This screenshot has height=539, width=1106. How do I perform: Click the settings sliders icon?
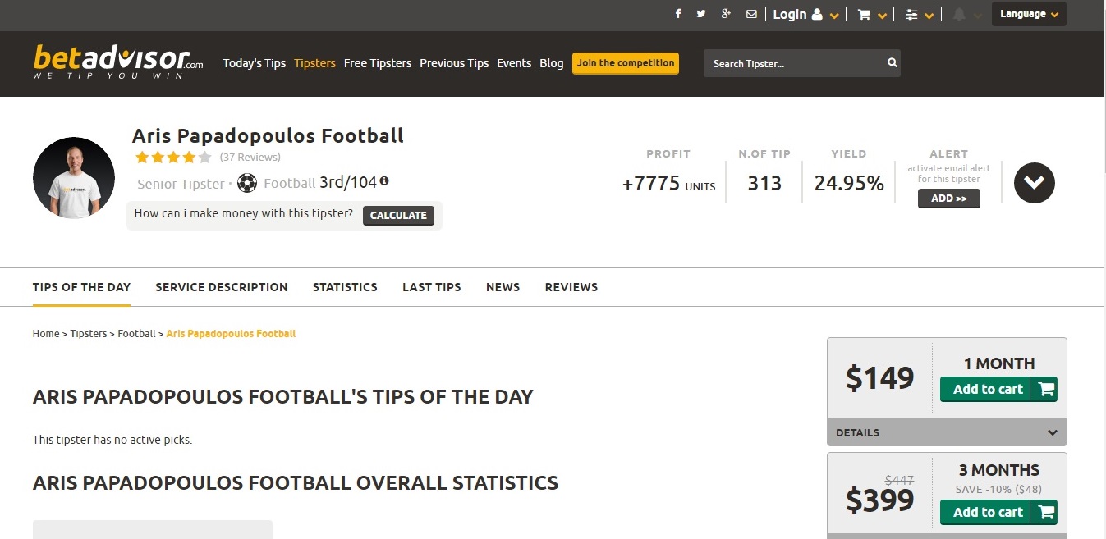911,15
